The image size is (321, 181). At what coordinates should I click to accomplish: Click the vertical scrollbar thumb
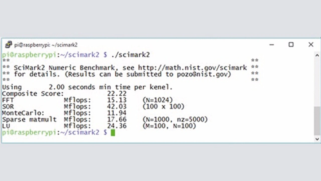pyautogui.click(x=317, y=121)
